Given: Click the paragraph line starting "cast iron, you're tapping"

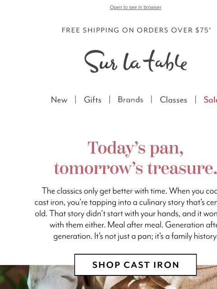Looking at the screenshot, I should 126,202.
